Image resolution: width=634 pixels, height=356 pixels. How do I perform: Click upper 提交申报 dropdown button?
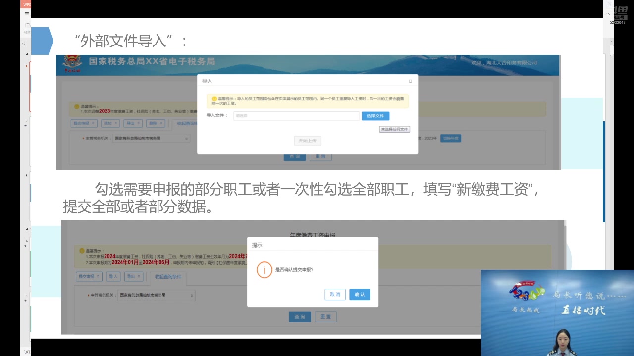point(84,123)
